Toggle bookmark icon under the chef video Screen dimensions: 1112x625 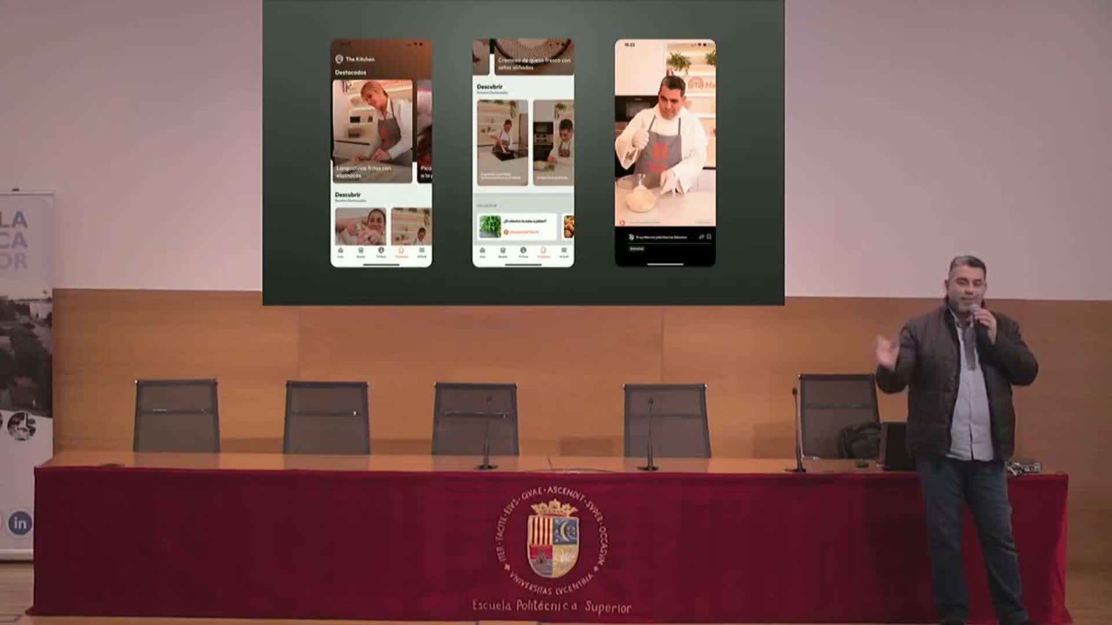point(709,237)
